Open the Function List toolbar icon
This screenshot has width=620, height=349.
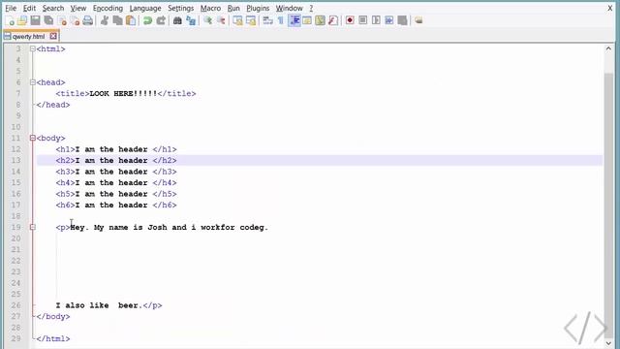[x=333, y=20]
